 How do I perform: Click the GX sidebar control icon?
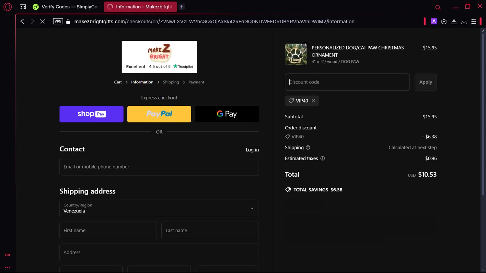(7, 255)
